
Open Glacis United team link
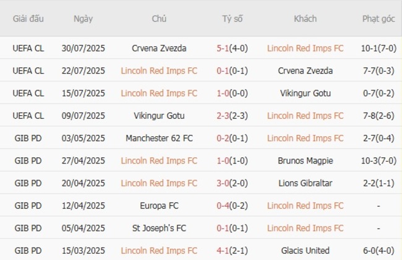(306, 251)
